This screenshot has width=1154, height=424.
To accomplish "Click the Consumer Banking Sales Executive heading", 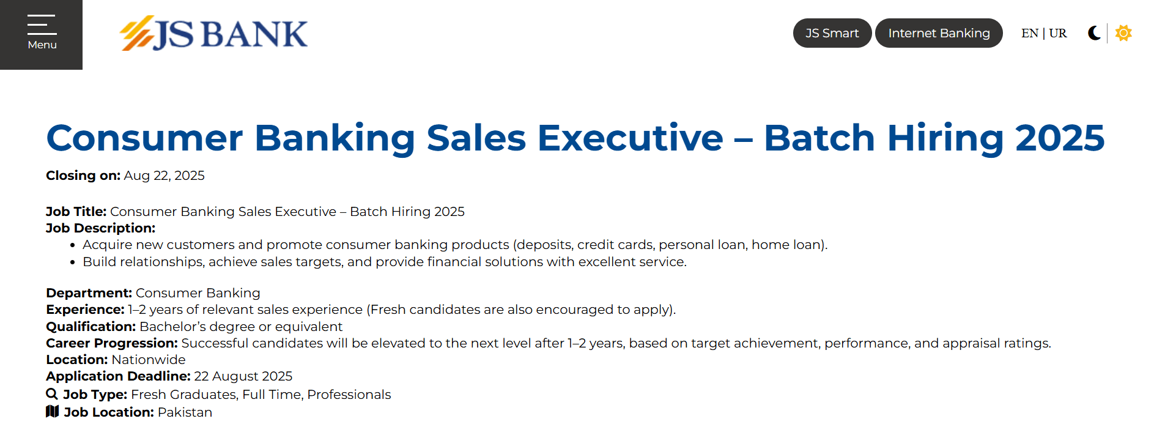I will [575, 138].
